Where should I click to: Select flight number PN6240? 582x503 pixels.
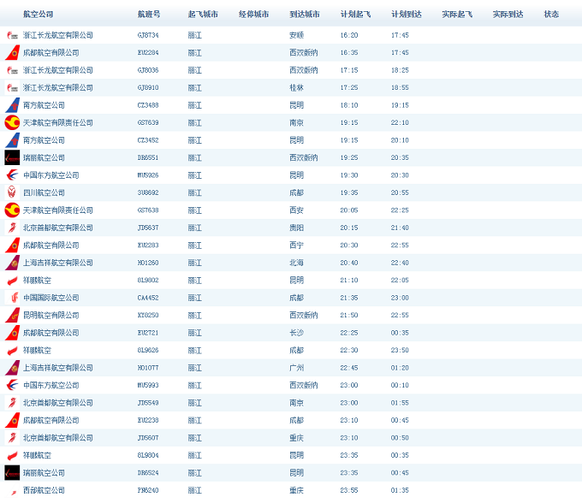click(148, 490)
